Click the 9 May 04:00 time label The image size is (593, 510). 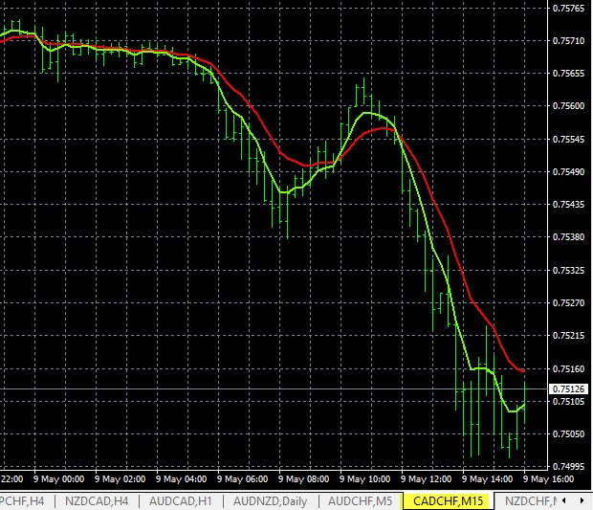tap(182, 479)
